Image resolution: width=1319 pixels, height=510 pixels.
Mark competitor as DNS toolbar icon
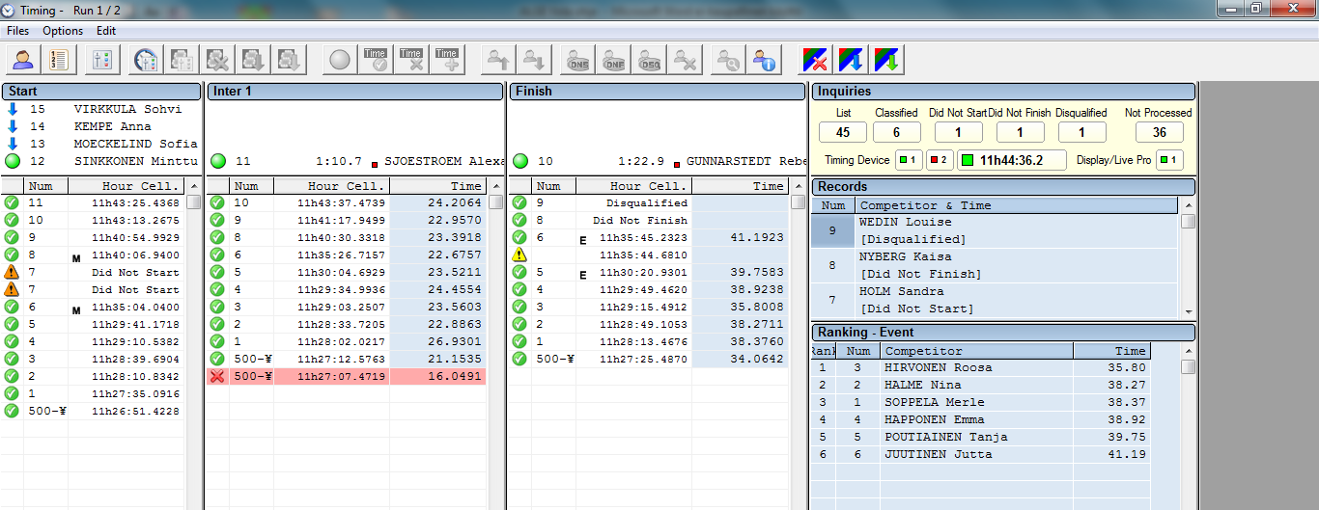pos(578,60)
